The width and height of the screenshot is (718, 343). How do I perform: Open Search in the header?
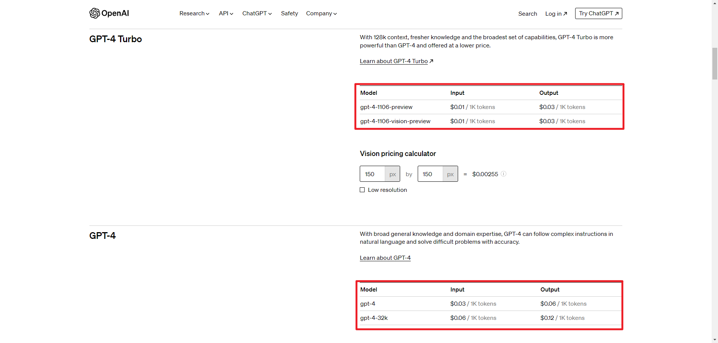tap(528, 14)
